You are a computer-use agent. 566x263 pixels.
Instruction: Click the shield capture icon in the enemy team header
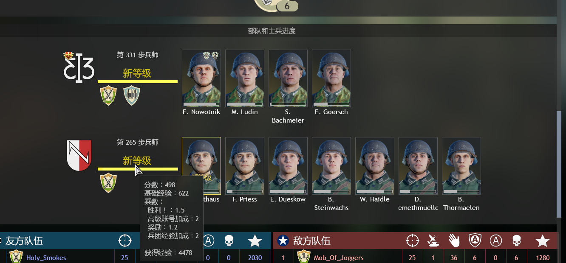point(475,241)
